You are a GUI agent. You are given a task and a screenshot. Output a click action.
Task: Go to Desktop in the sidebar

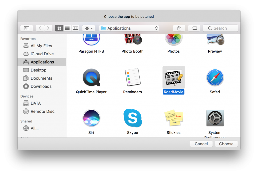click(38, 70)
